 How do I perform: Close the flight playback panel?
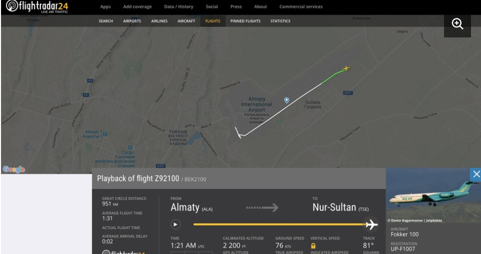pos(476,174)
